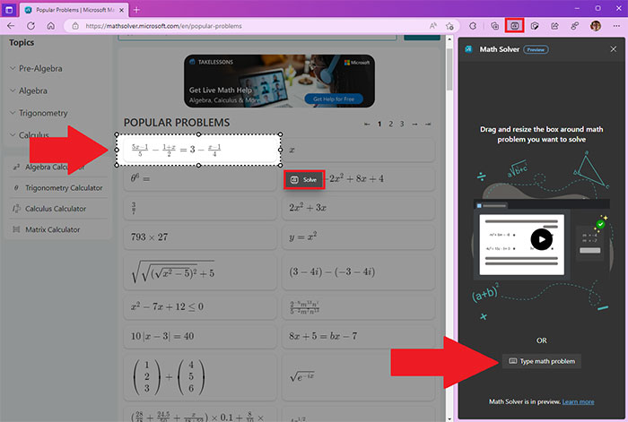Play the Math Solver tutorial video
The height and width of the screenshot is (422, 628).
(x=542, y=239)
